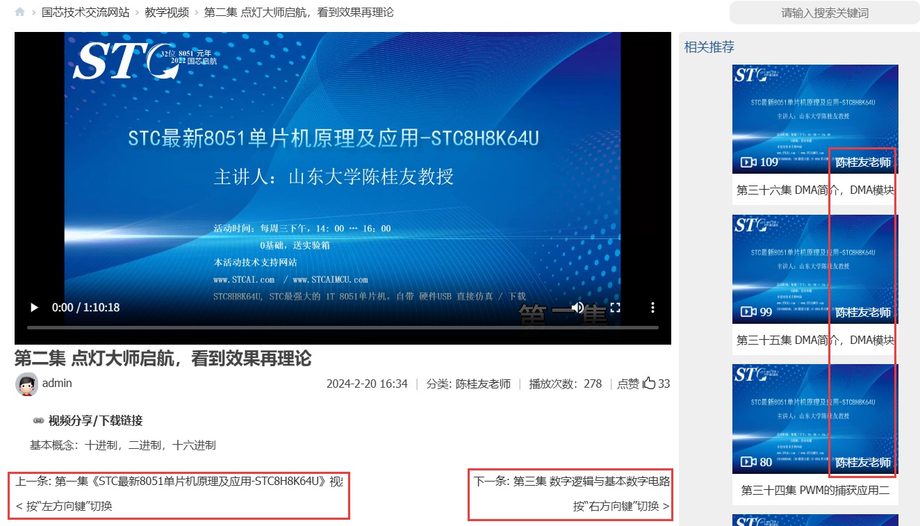The image size is (920, 526).
Task: Click the link icon beside 视频分享/下载链接
Action: coord(38,421)
